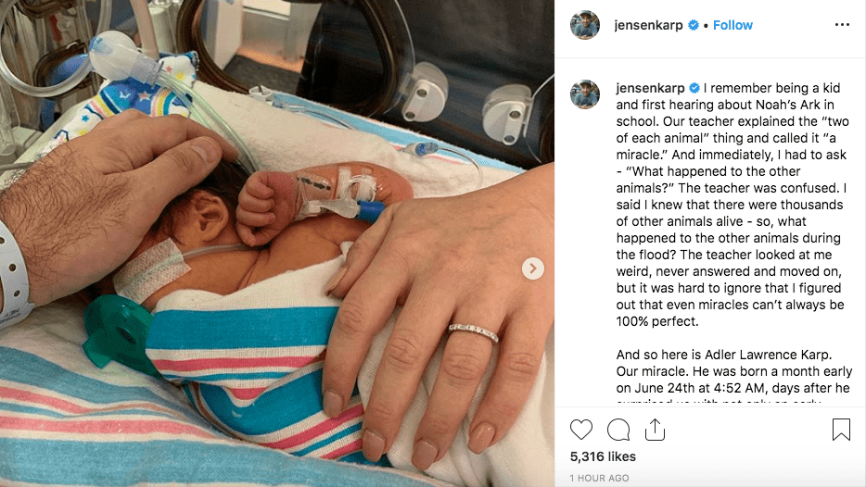Screen dimensions: 866x487
Task: Share the post using the upload arrow icon
Action: 655,430
